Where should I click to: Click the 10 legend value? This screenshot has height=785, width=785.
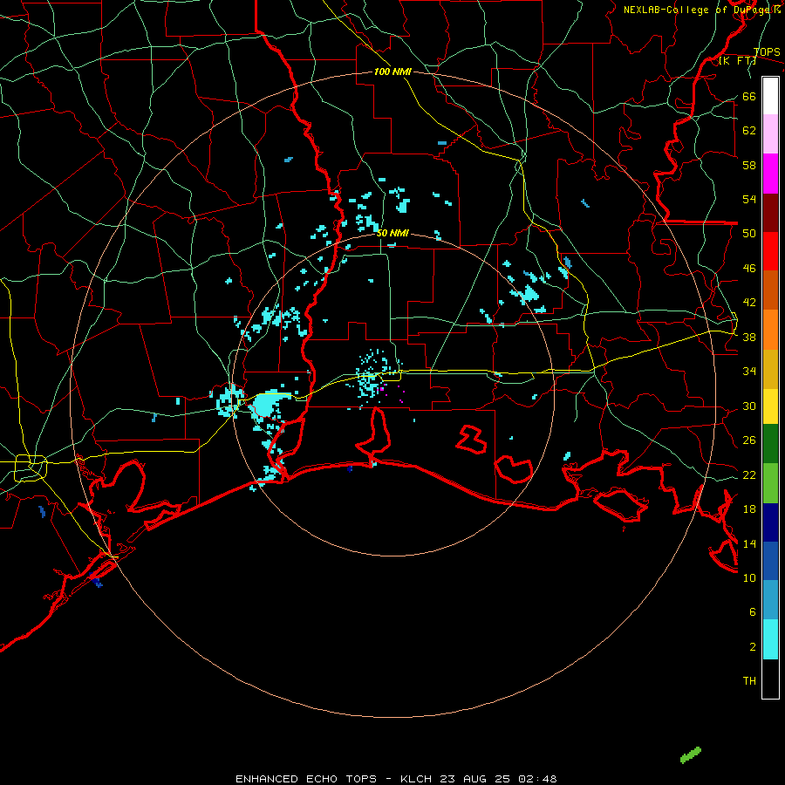click(x=749, y=577)
